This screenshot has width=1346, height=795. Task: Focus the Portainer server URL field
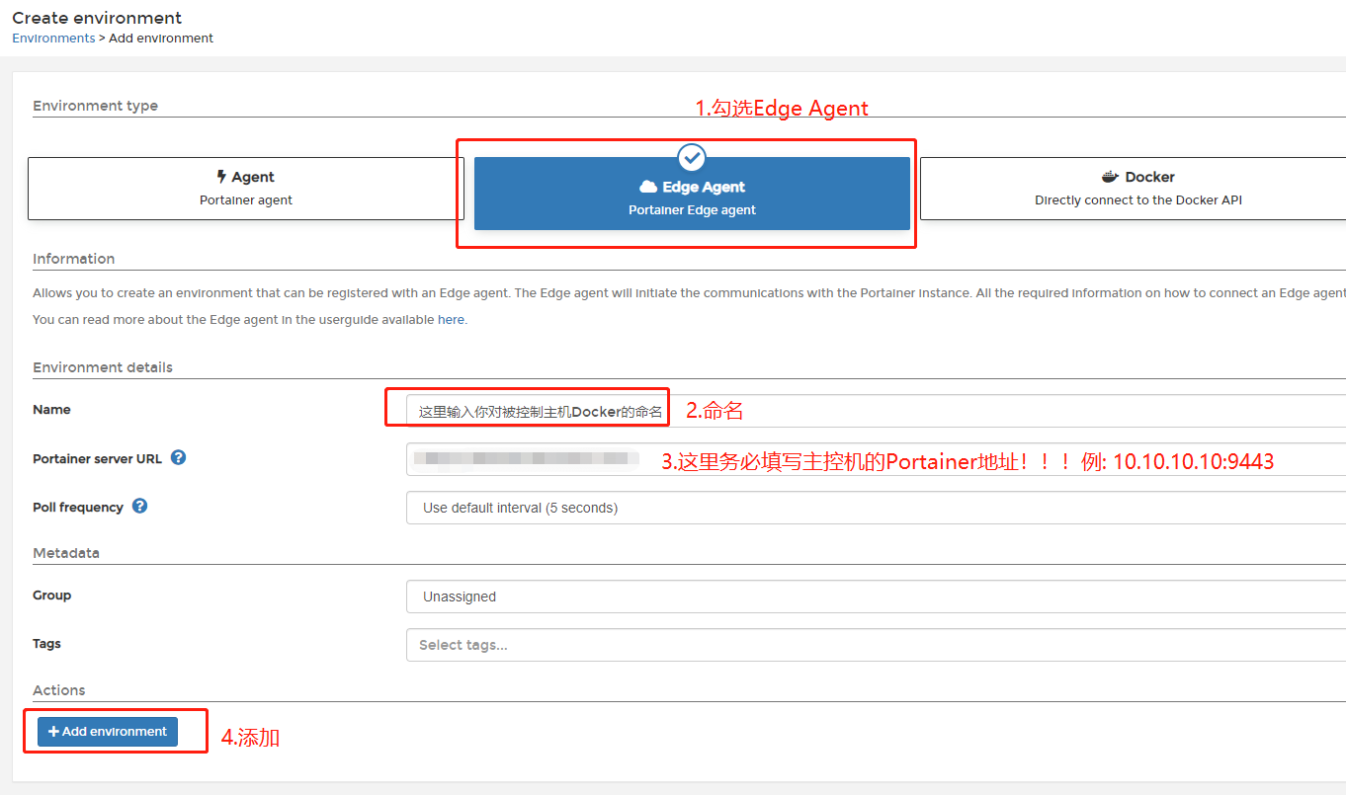pyautogui.click(x=876, y=459)
